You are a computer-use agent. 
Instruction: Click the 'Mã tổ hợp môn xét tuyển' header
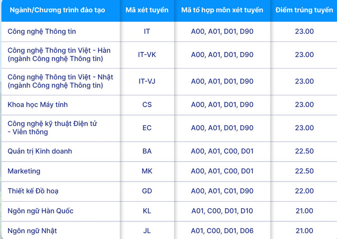(x=222, y=10)
